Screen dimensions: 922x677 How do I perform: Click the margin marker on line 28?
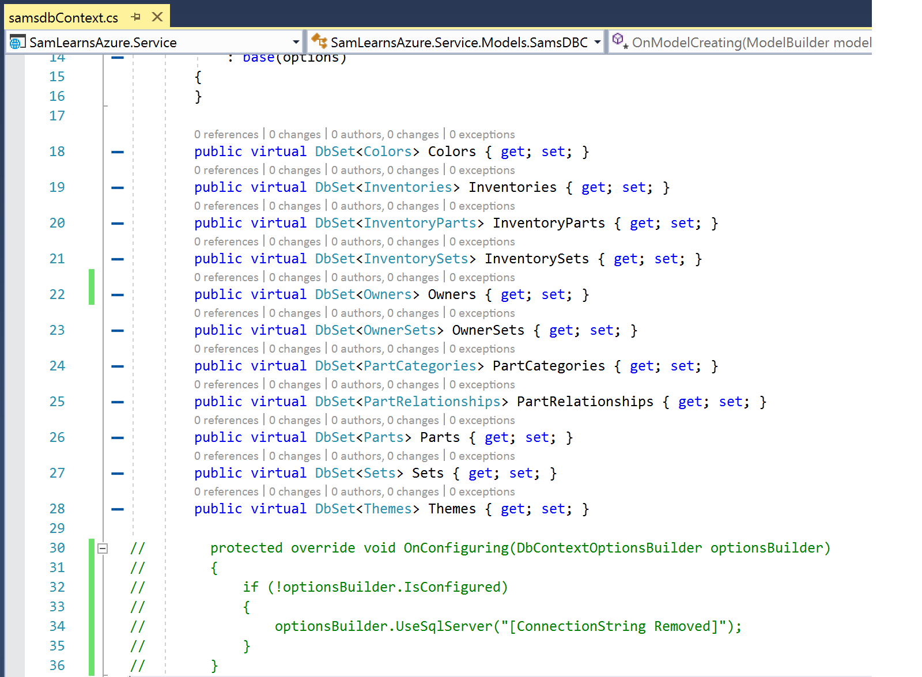point(118,509)
